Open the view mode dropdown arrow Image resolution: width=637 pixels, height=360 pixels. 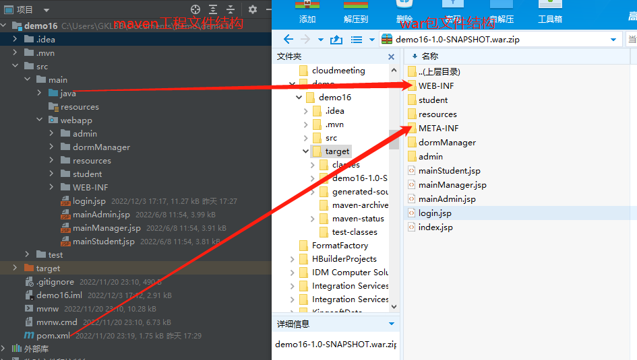point(371,40)
